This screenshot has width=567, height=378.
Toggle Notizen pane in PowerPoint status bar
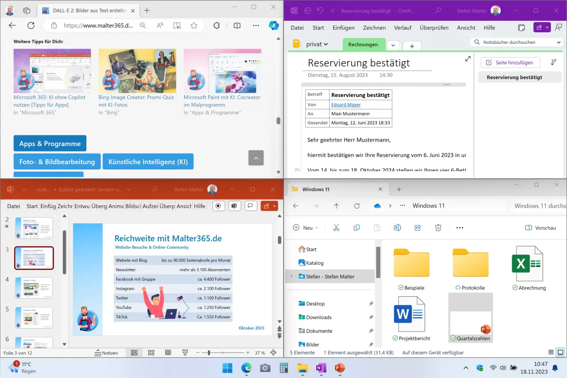(x=106, y=353)
